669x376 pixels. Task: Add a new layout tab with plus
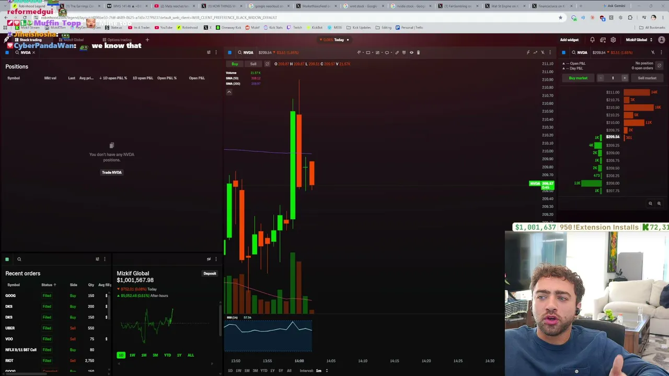click(147, 40)
